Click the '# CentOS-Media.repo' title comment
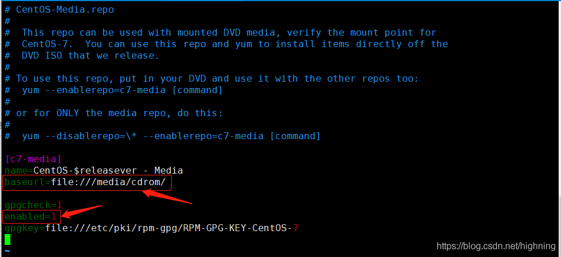Viewport: 561px width, 257px height. point(59,10)
